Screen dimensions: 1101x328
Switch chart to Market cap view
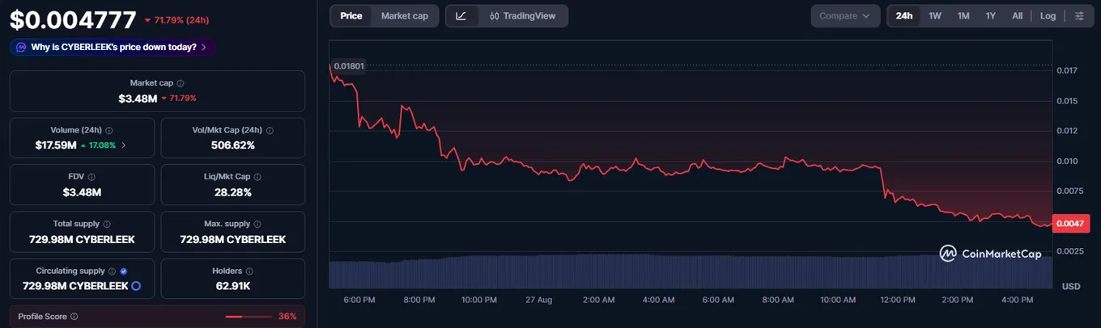click(405, 16)
